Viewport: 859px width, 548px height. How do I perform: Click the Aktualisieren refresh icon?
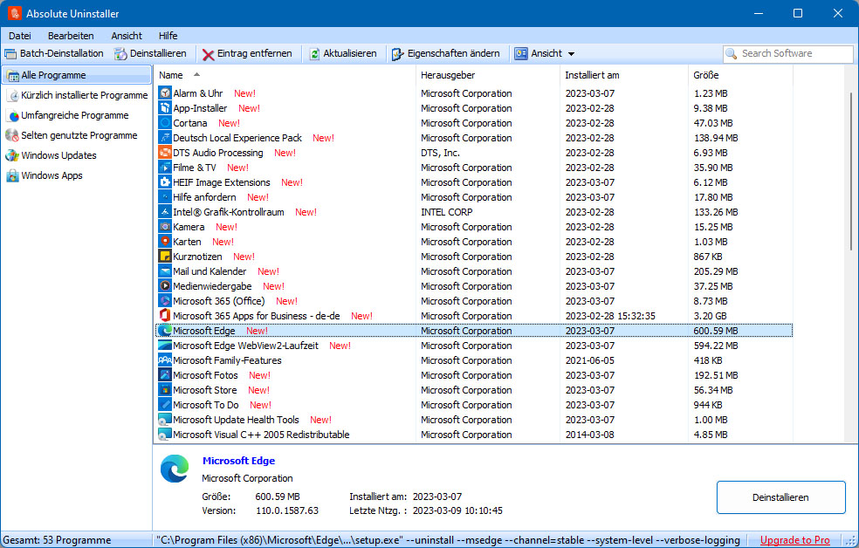pos(314,53)
